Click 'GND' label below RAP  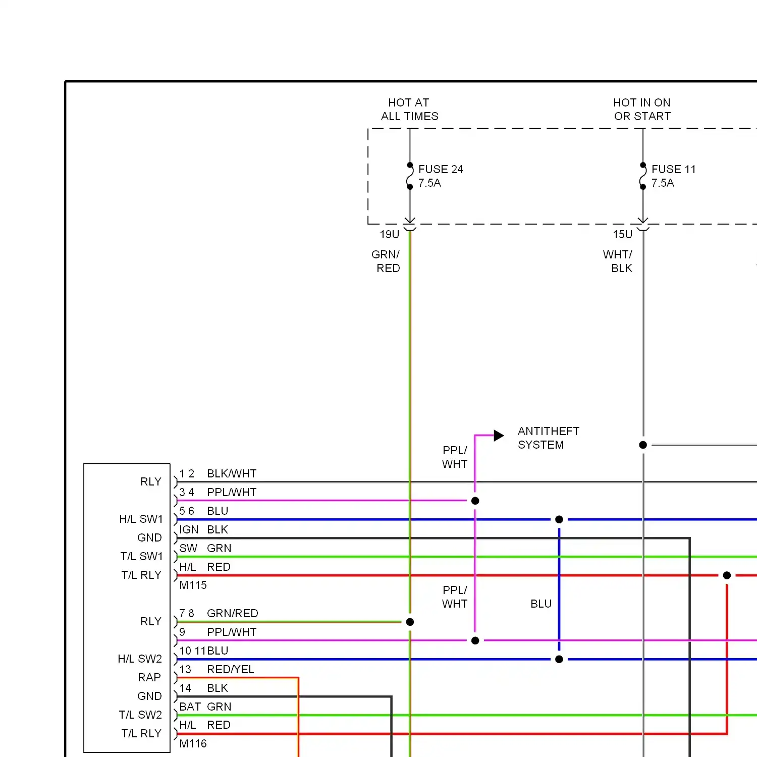tap(149, 696)
